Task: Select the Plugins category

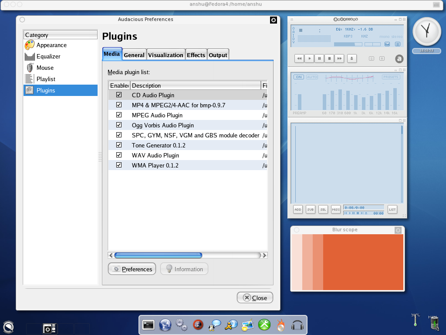Action: tap(60, 90)
